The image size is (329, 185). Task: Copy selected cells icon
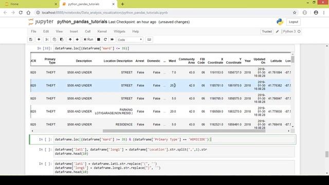pos(54,40)
